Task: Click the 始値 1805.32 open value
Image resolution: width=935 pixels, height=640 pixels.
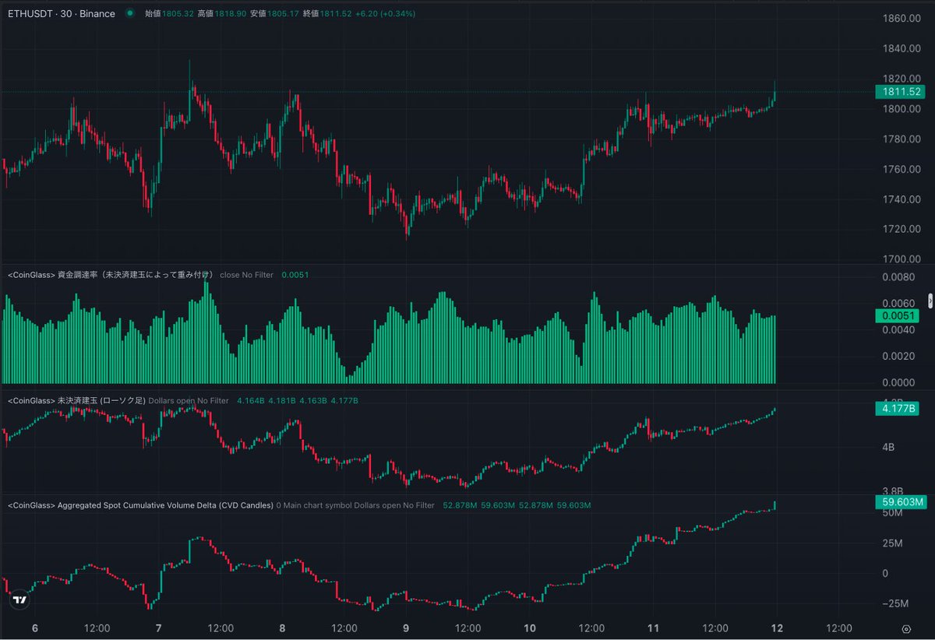Action: [x=169, y=14]
